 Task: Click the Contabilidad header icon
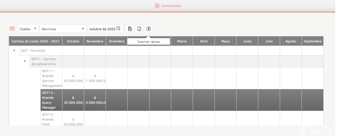click(x=157, y=6)
